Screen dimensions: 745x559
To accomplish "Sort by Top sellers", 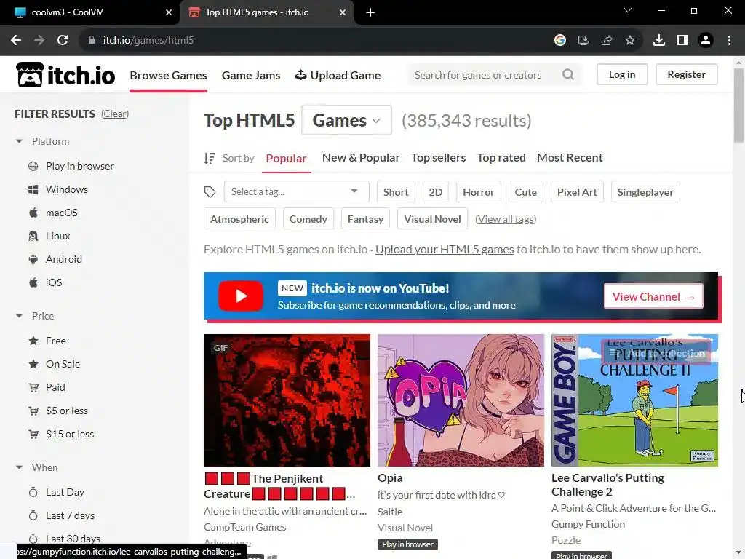I will pos(438,158).
